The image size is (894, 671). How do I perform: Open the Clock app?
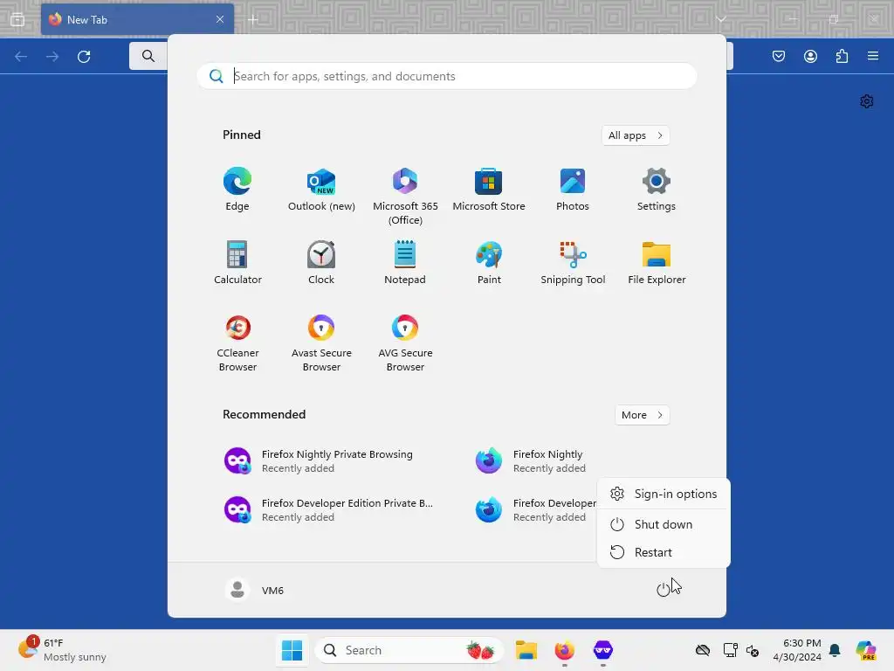(321, 262)
